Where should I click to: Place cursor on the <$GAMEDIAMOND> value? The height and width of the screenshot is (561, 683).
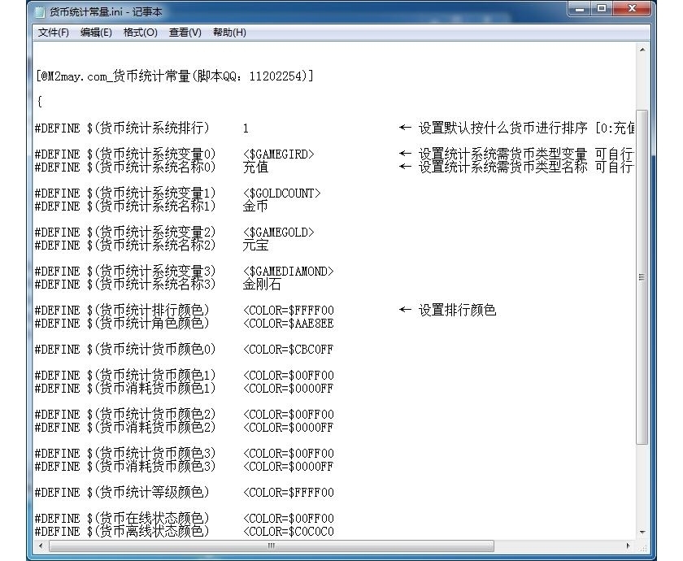288,272
